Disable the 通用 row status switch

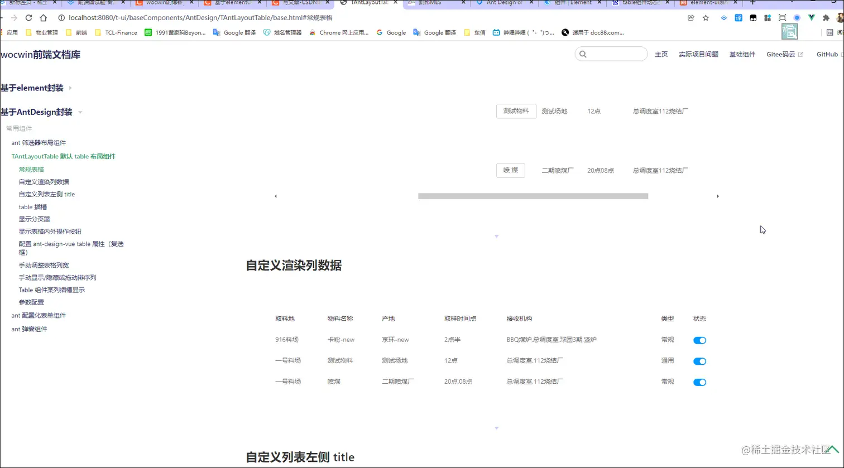[x=699, y=361]
